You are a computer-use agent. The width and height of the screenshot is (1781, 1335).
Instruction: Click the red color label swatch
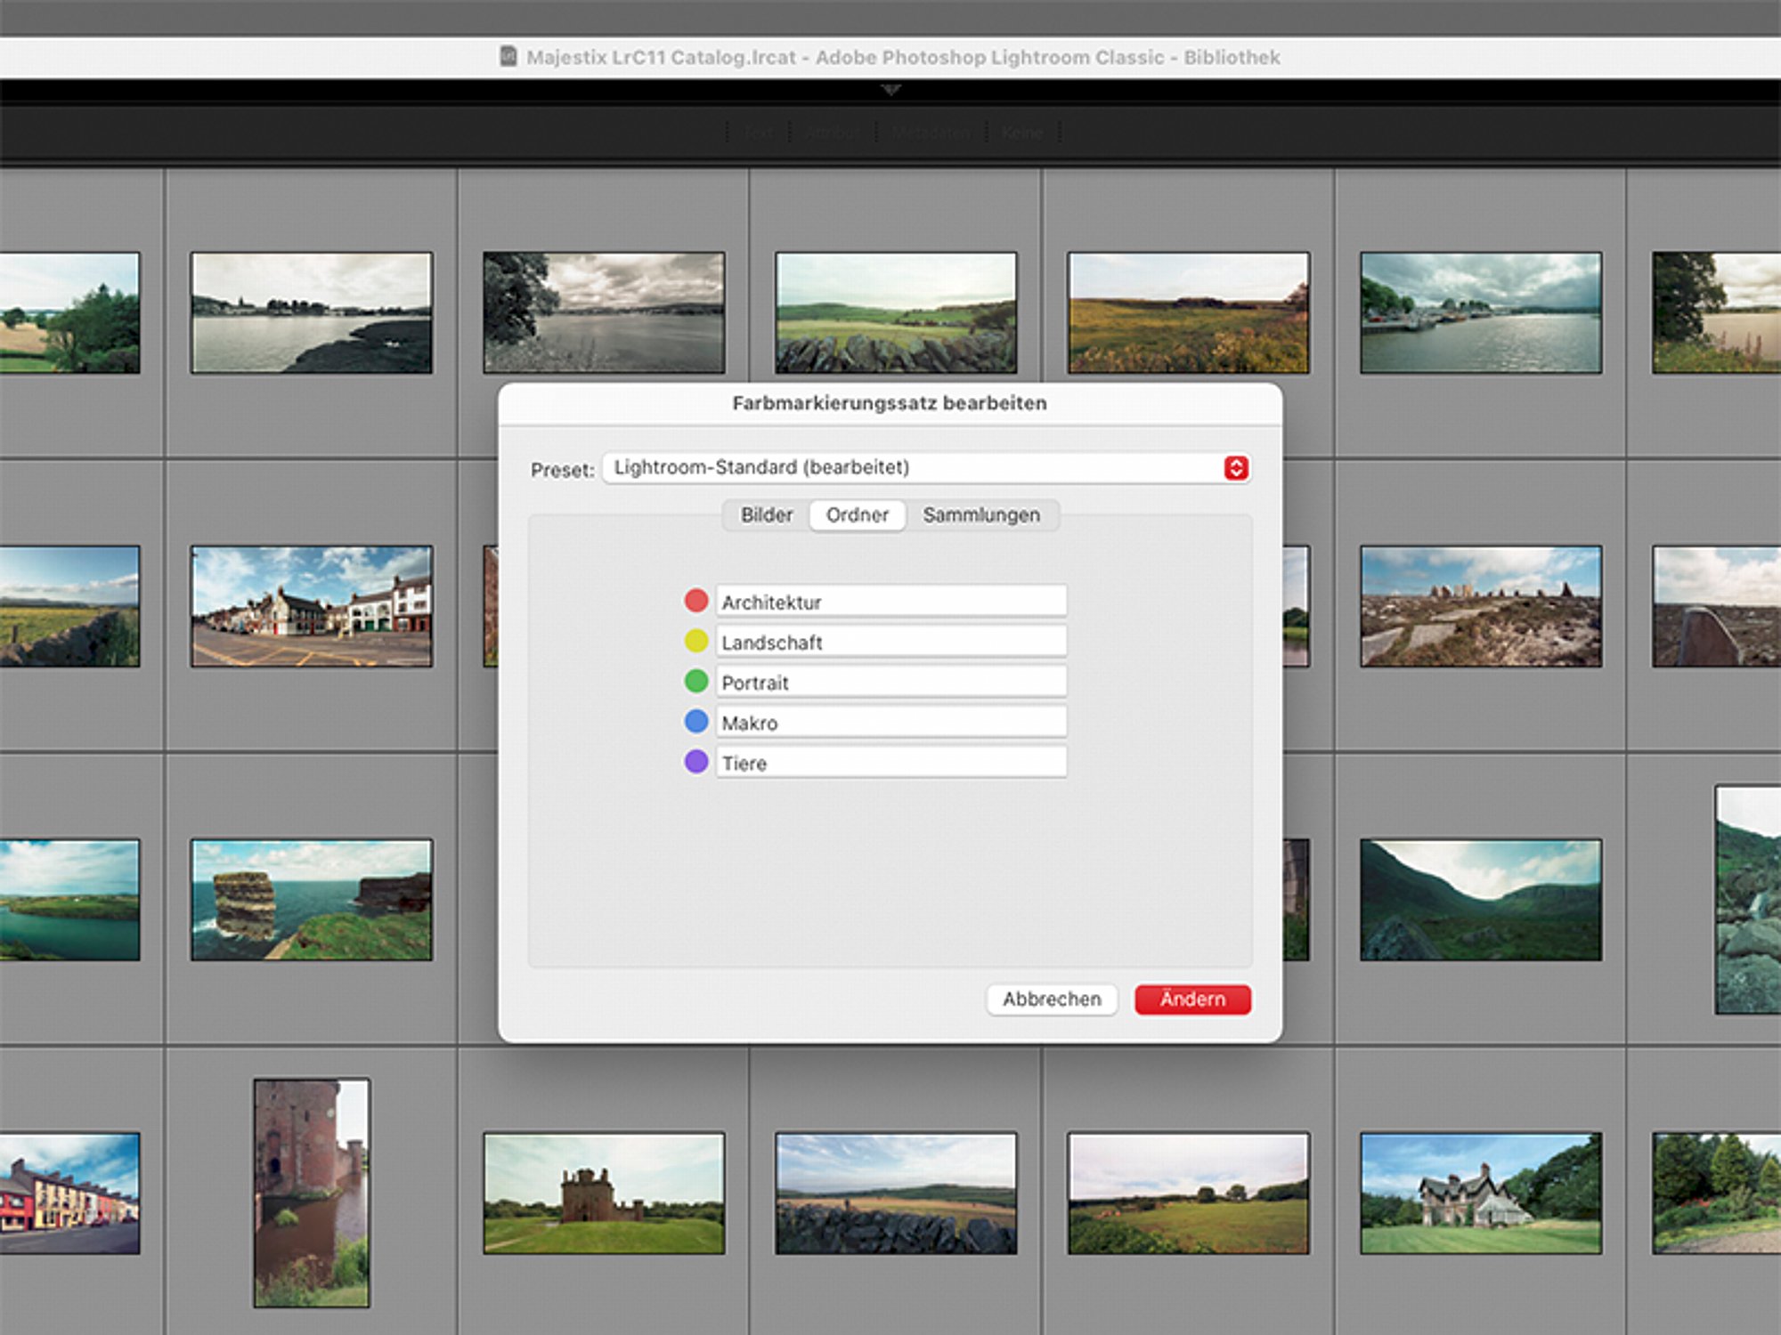pos(696,601)
